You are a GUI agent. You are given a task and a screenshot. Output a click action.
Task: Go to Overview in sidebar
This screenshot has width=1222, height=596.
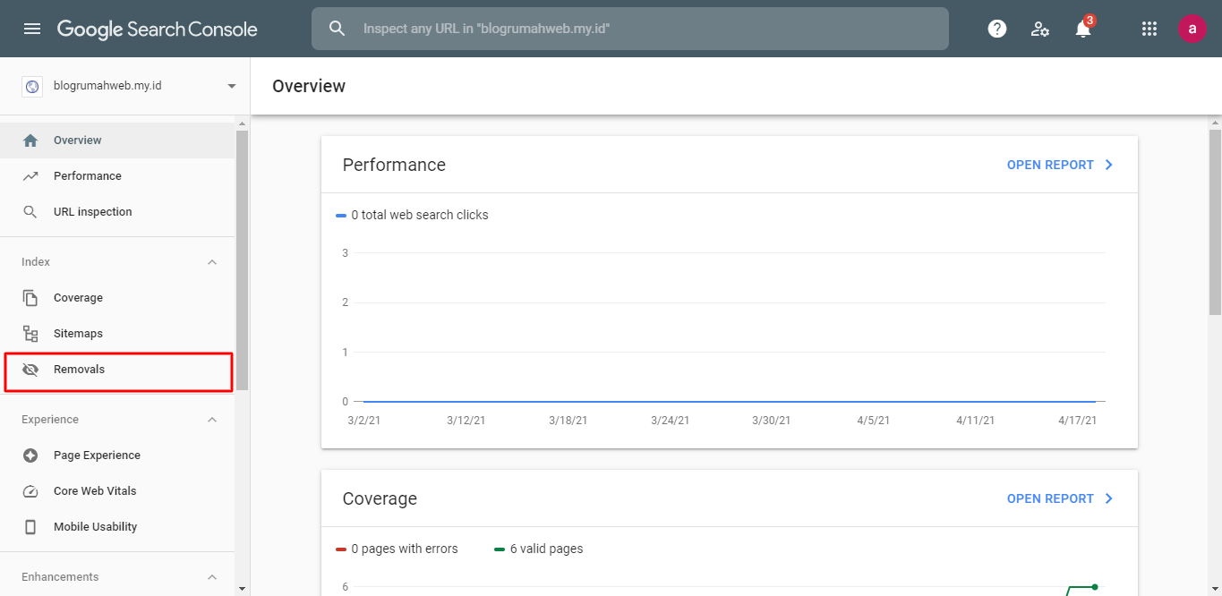117,140
